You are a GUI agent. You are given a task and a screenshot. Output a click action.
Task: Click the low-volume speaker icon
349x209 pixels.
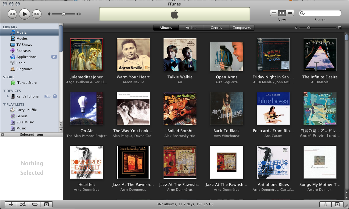(x=49, y=14)
